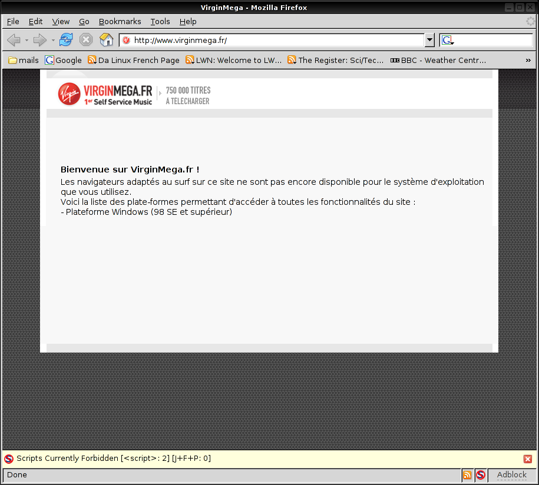Click the NoScript icon in status bar
The width and height of the screenshot is (539, 485).
point(481,475)
